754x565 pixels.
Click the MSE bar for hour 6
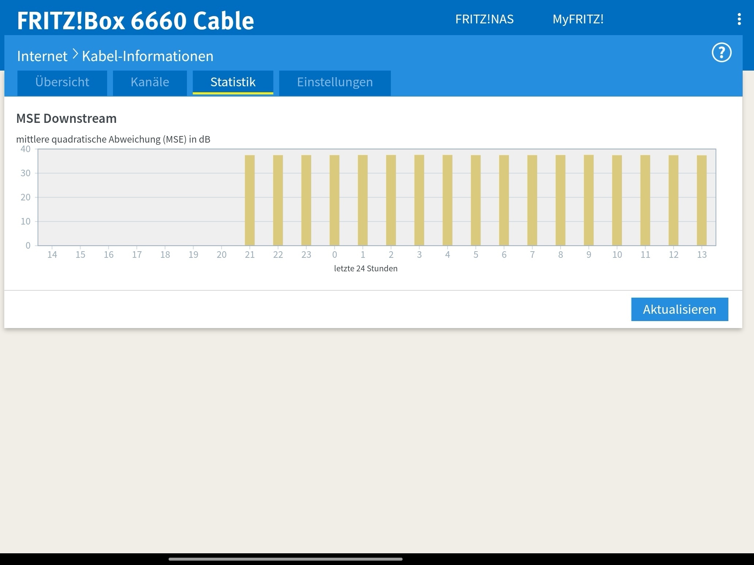click(504, 200)
